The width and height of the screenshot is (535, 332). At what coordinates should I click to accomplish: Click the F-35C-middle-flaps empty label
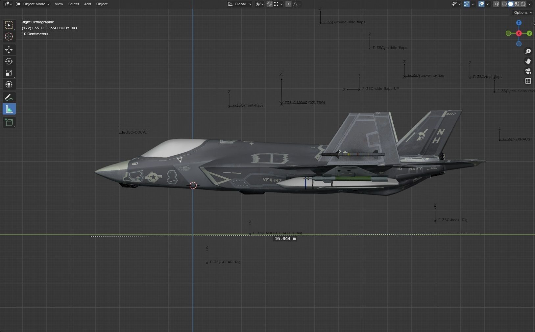click(390, 48)
